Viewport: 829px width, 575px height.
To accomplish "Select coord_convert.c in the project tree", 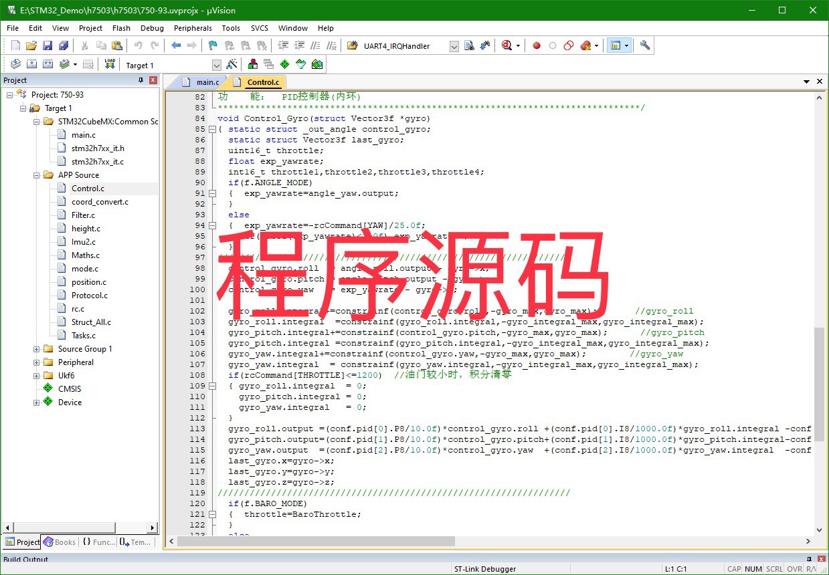I will pyautogui.click(x=100, y=202).
